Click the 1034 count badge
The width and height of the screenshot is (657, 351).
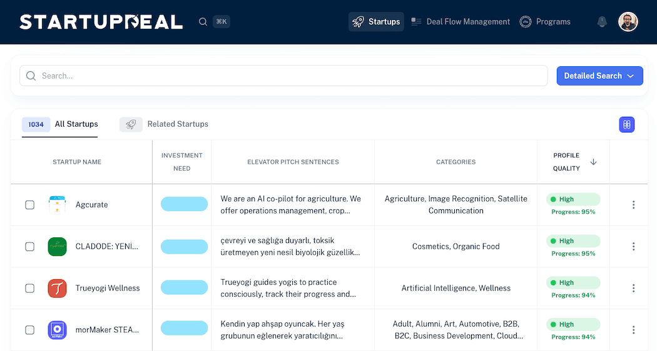pyautogui.click(x=36, y=124)
